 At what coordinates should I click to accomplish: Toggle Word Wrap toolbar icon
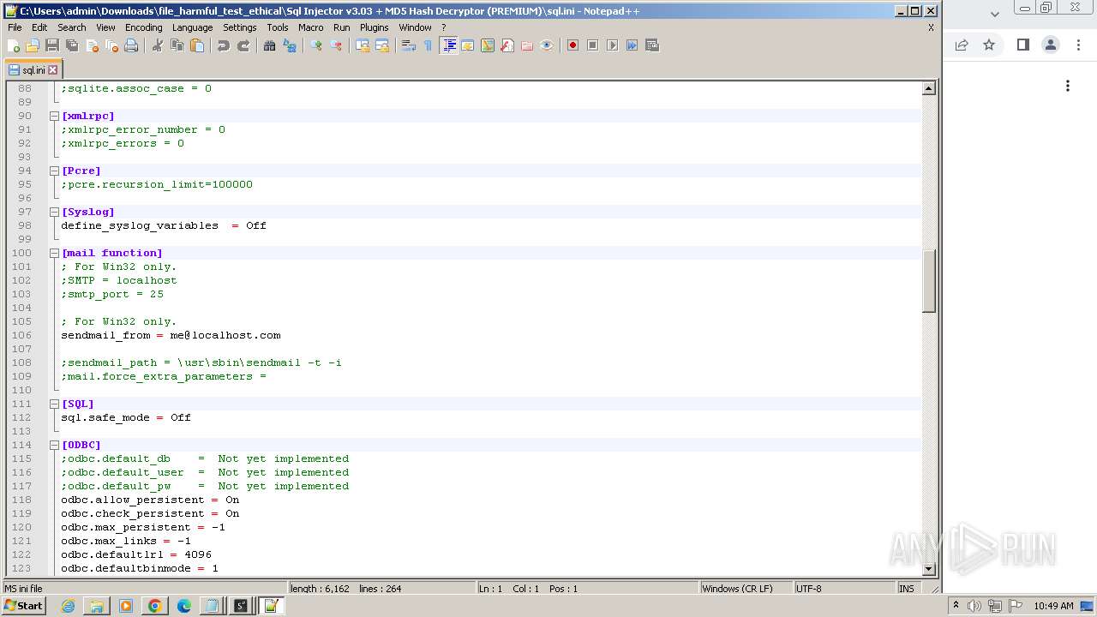409,45
